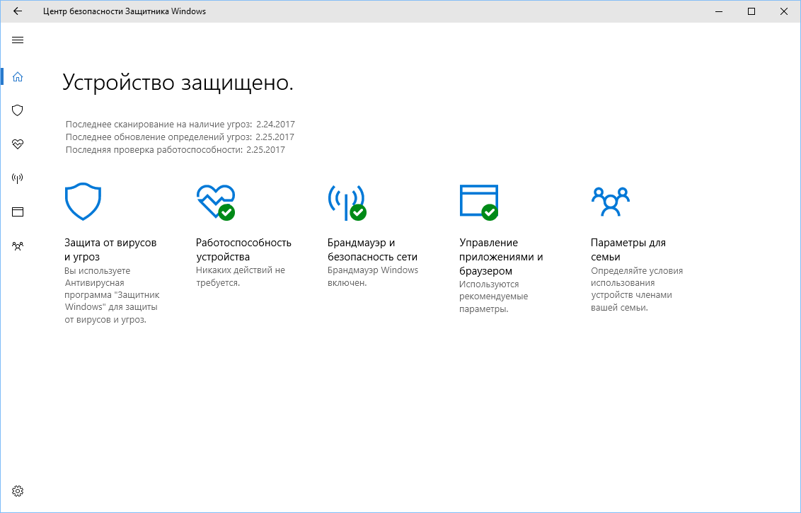The width and height of the screenshot is (801, 513).
Task: Select the Family options sidebar icon
Action: 17,246
